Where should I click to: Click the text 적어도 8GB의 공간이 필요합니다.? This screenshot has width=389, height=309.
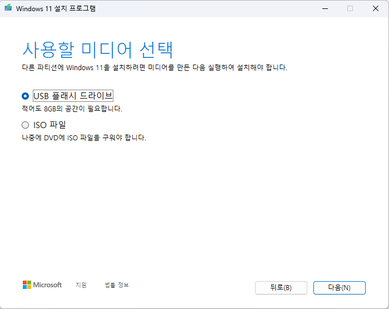[72, 109]
